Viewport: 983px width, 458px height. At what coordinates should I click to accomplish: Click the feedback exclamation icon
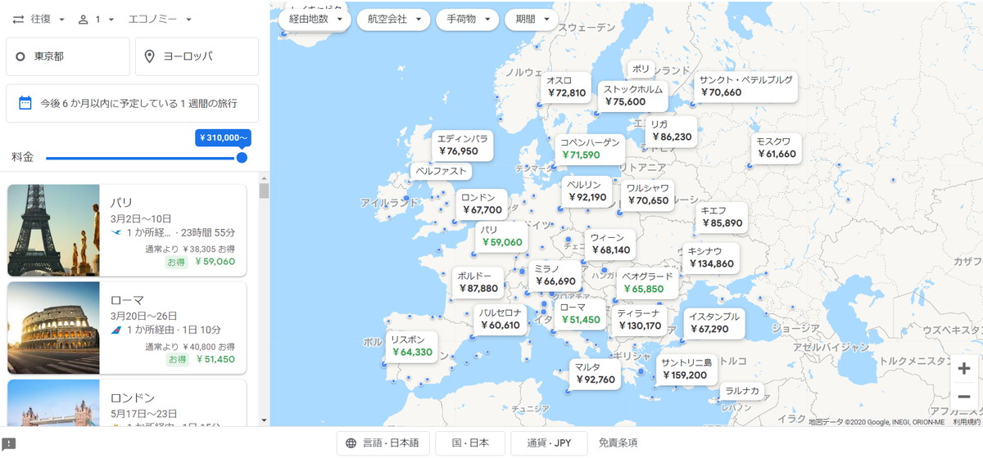[x=10, y=443]
